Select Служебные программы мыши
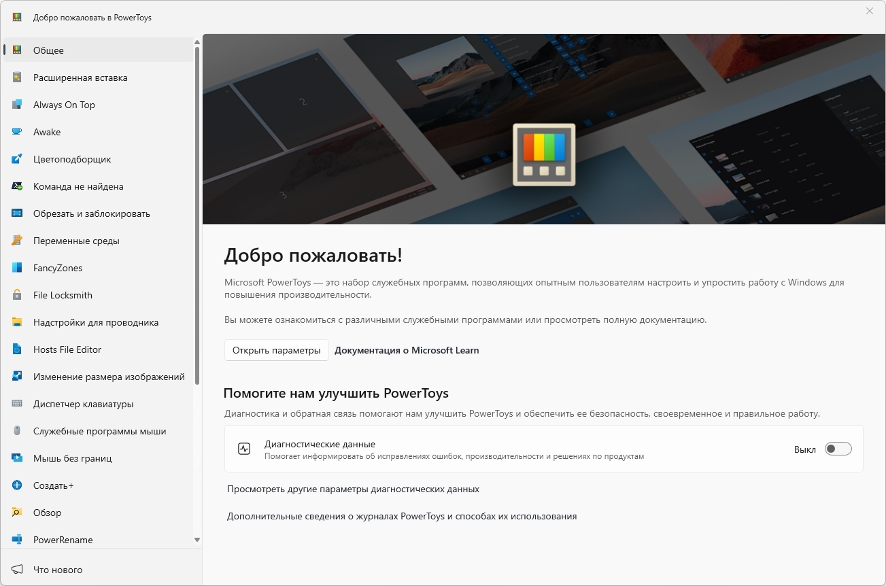 (x=98, y=431)
